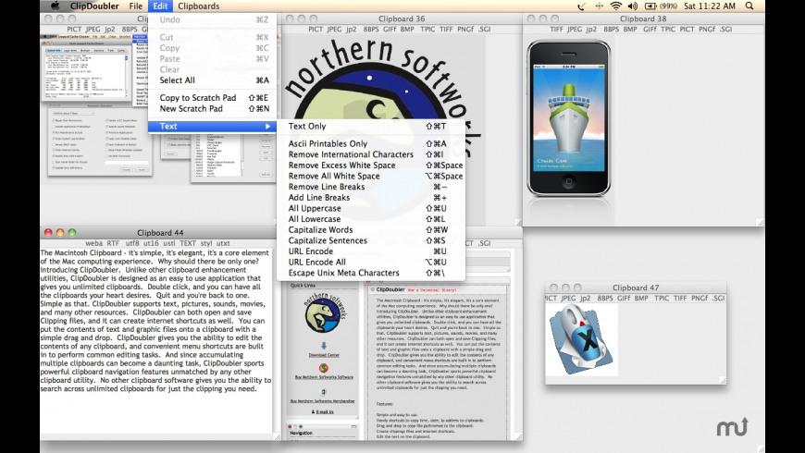Image resolution: width=805 pixels, height=453 pixels.
Task: Select 8BPS format in Clipboard 47
Action: point(605,298)
